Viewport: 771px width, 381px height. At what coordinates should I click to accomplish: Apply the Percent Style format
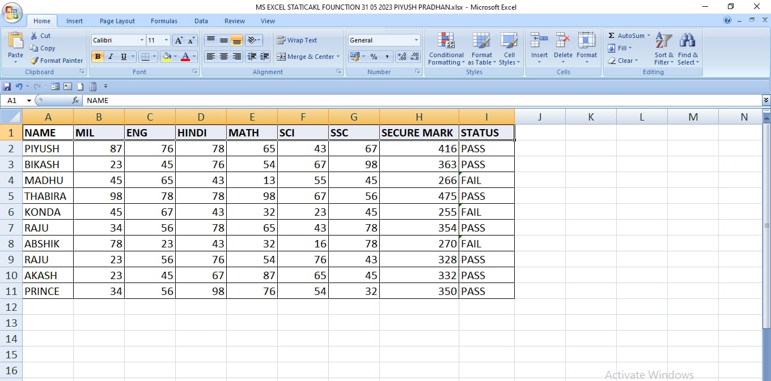pyautogui.click(x=374, y=57)
